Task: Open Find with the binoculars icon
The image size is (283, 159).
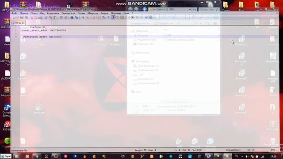Action: click(x=72, y=18)
